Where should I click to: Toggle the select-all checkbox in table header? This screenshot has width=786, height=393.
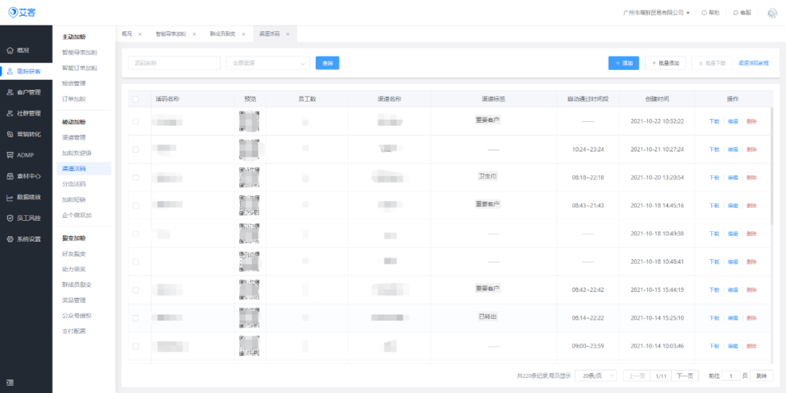point(136,99)
